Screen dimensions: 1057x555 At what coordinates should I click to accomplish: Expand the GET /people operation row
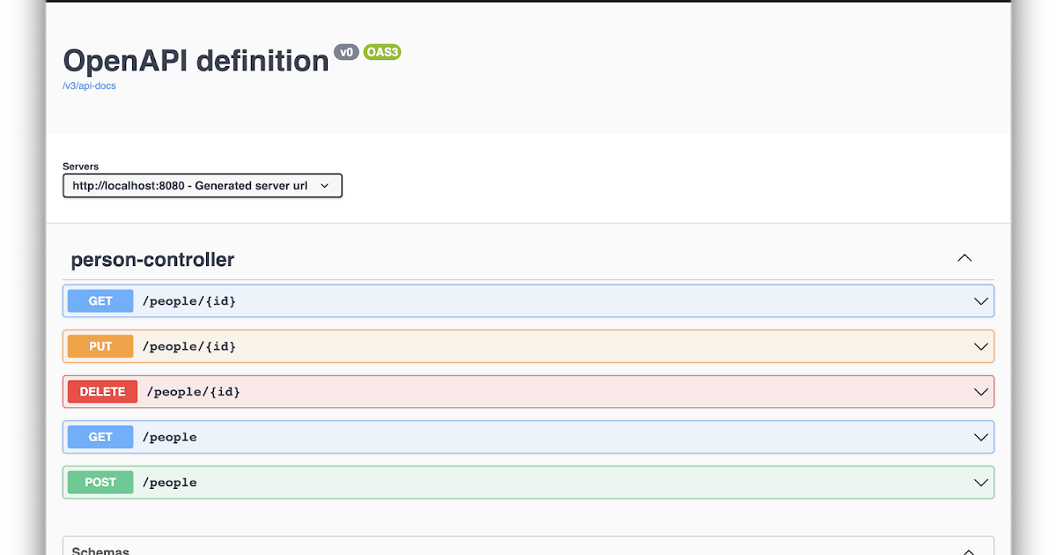click(981, 437)
